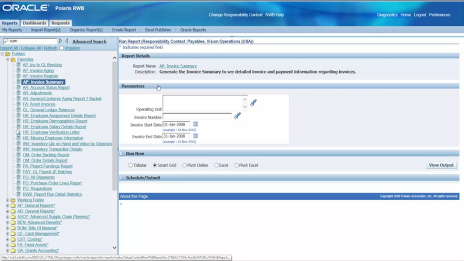Image resolution: width=464 pixels, height=261 pixels.
Task: Open the Operating Unit flashlight lookup
Action: coord(253,102)
